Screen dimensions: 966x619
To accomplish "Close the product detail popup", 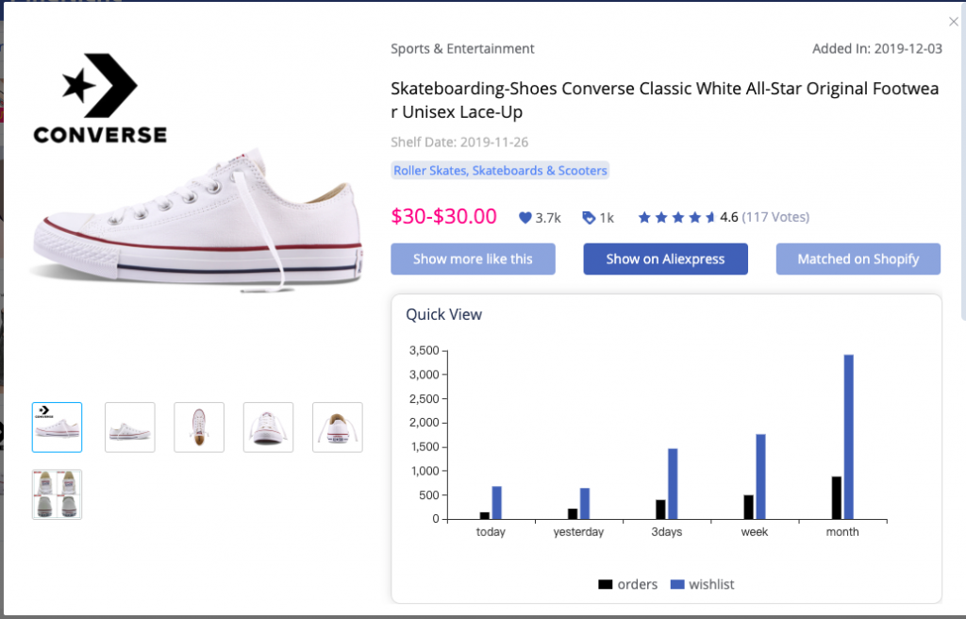I will tap(953, 22).
